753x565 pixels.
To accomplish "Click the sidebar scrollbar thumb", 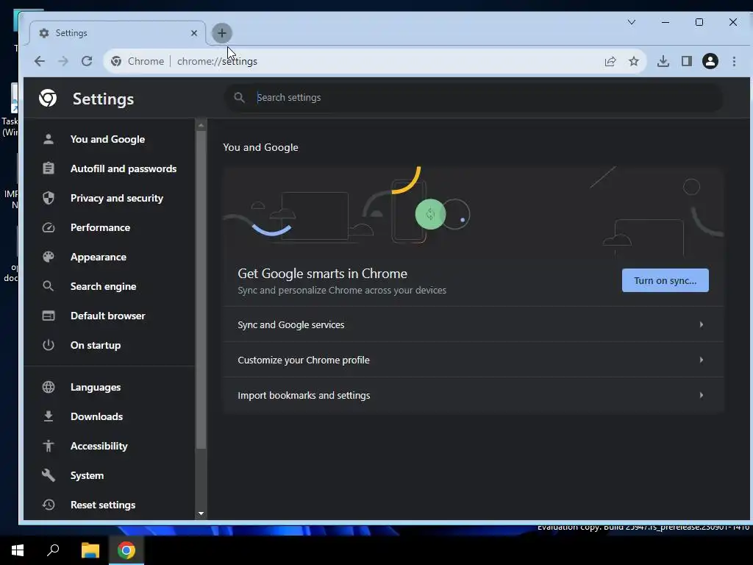I will click(x=201, y=290).
